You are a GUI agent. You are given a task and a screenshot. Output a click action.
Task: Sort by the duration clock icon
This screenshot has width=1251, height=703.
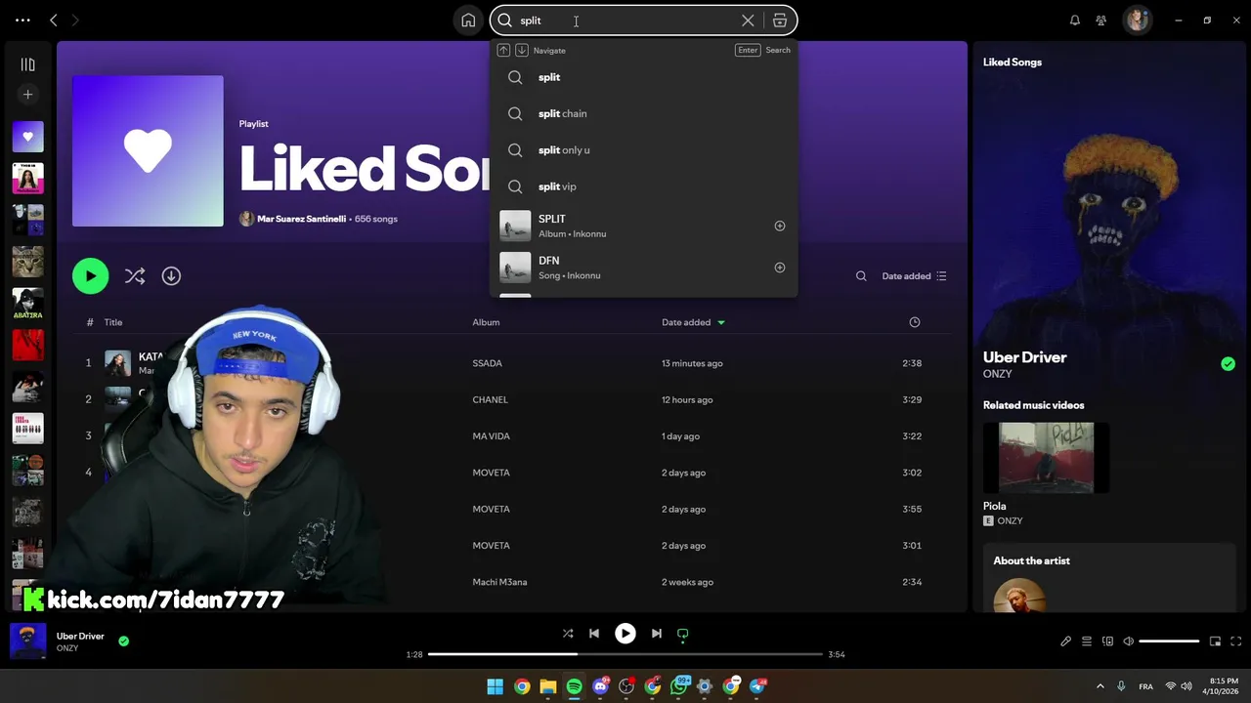pos(915,322)
